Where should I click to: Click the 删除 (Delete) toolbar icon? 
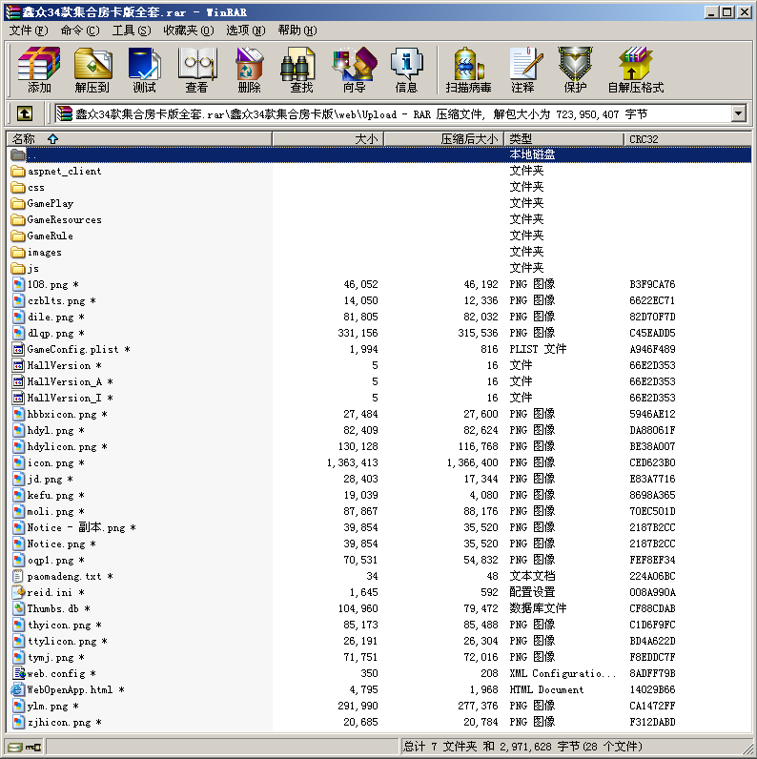coord(249,71)
